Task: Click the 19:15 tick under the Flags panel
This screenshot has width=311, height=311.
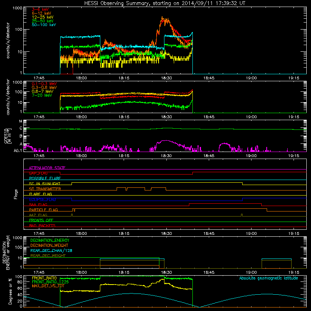Action: 294,234
